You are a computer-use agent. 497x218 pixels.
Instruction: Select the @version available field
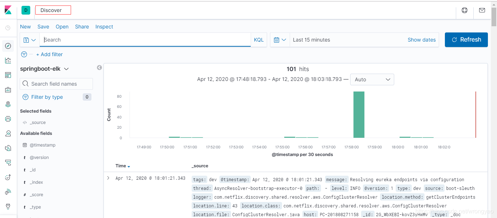[39, 157]
